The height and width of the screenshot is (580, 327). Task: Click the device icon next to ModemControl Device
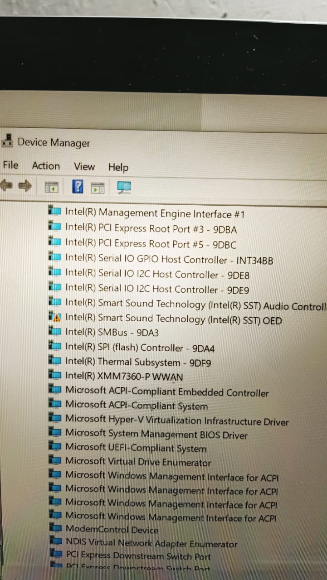coord(55,528)
